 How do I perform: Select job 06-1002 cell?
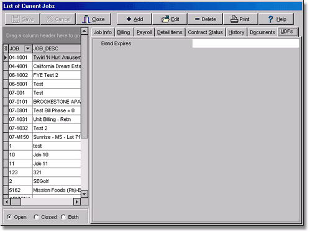click(21, 75)
